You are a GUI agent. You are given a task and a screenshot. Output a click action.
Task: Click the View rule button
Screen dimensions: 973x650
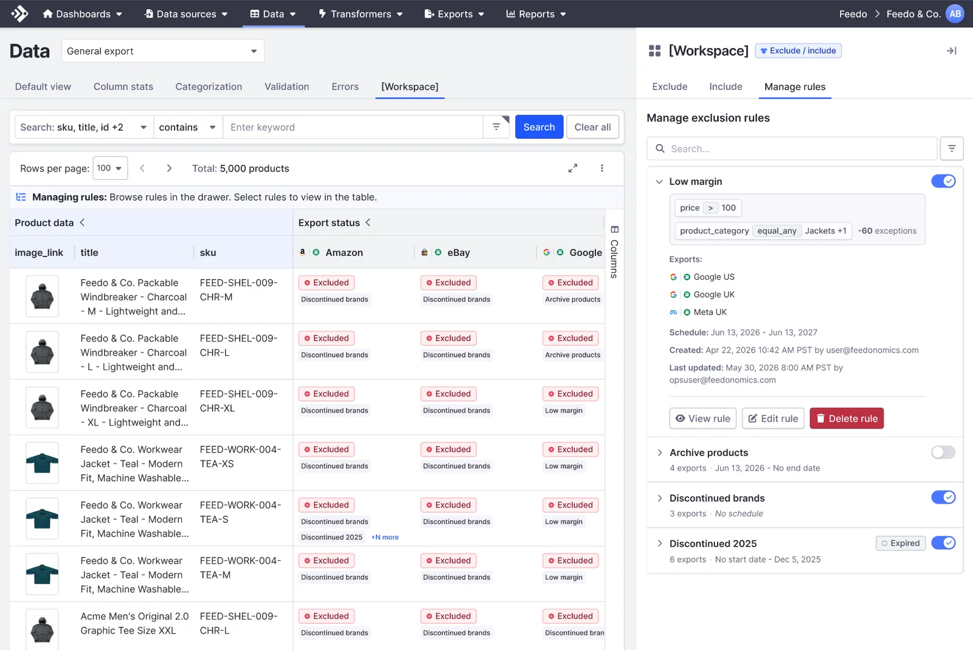tap(703, 418)
